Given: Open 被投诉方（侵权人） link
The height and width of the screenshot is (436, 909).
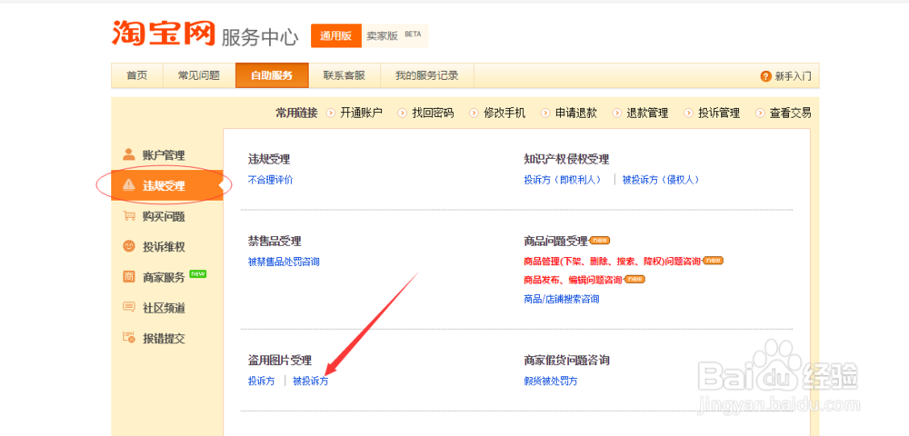Looking at the screenshot, I should pyautogui.click(x=661, y=180).
